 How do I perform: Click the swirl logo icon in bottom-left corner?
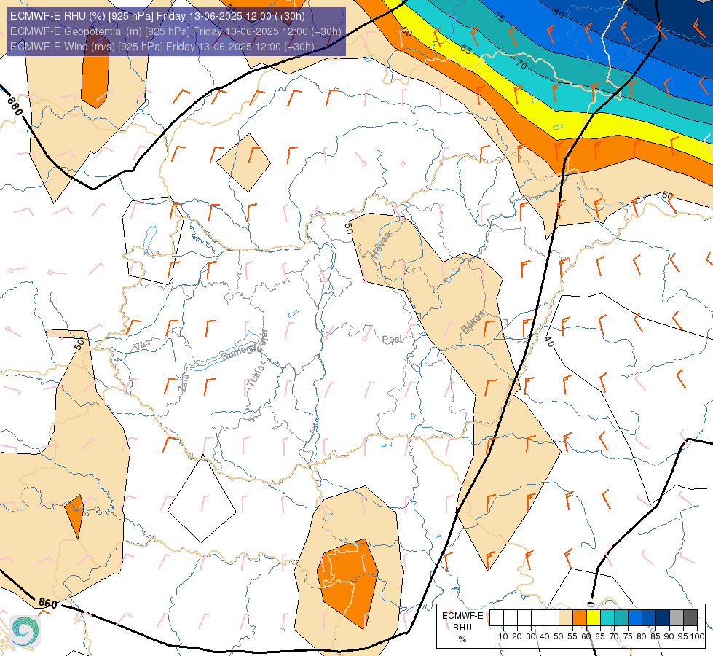point(25,631)
